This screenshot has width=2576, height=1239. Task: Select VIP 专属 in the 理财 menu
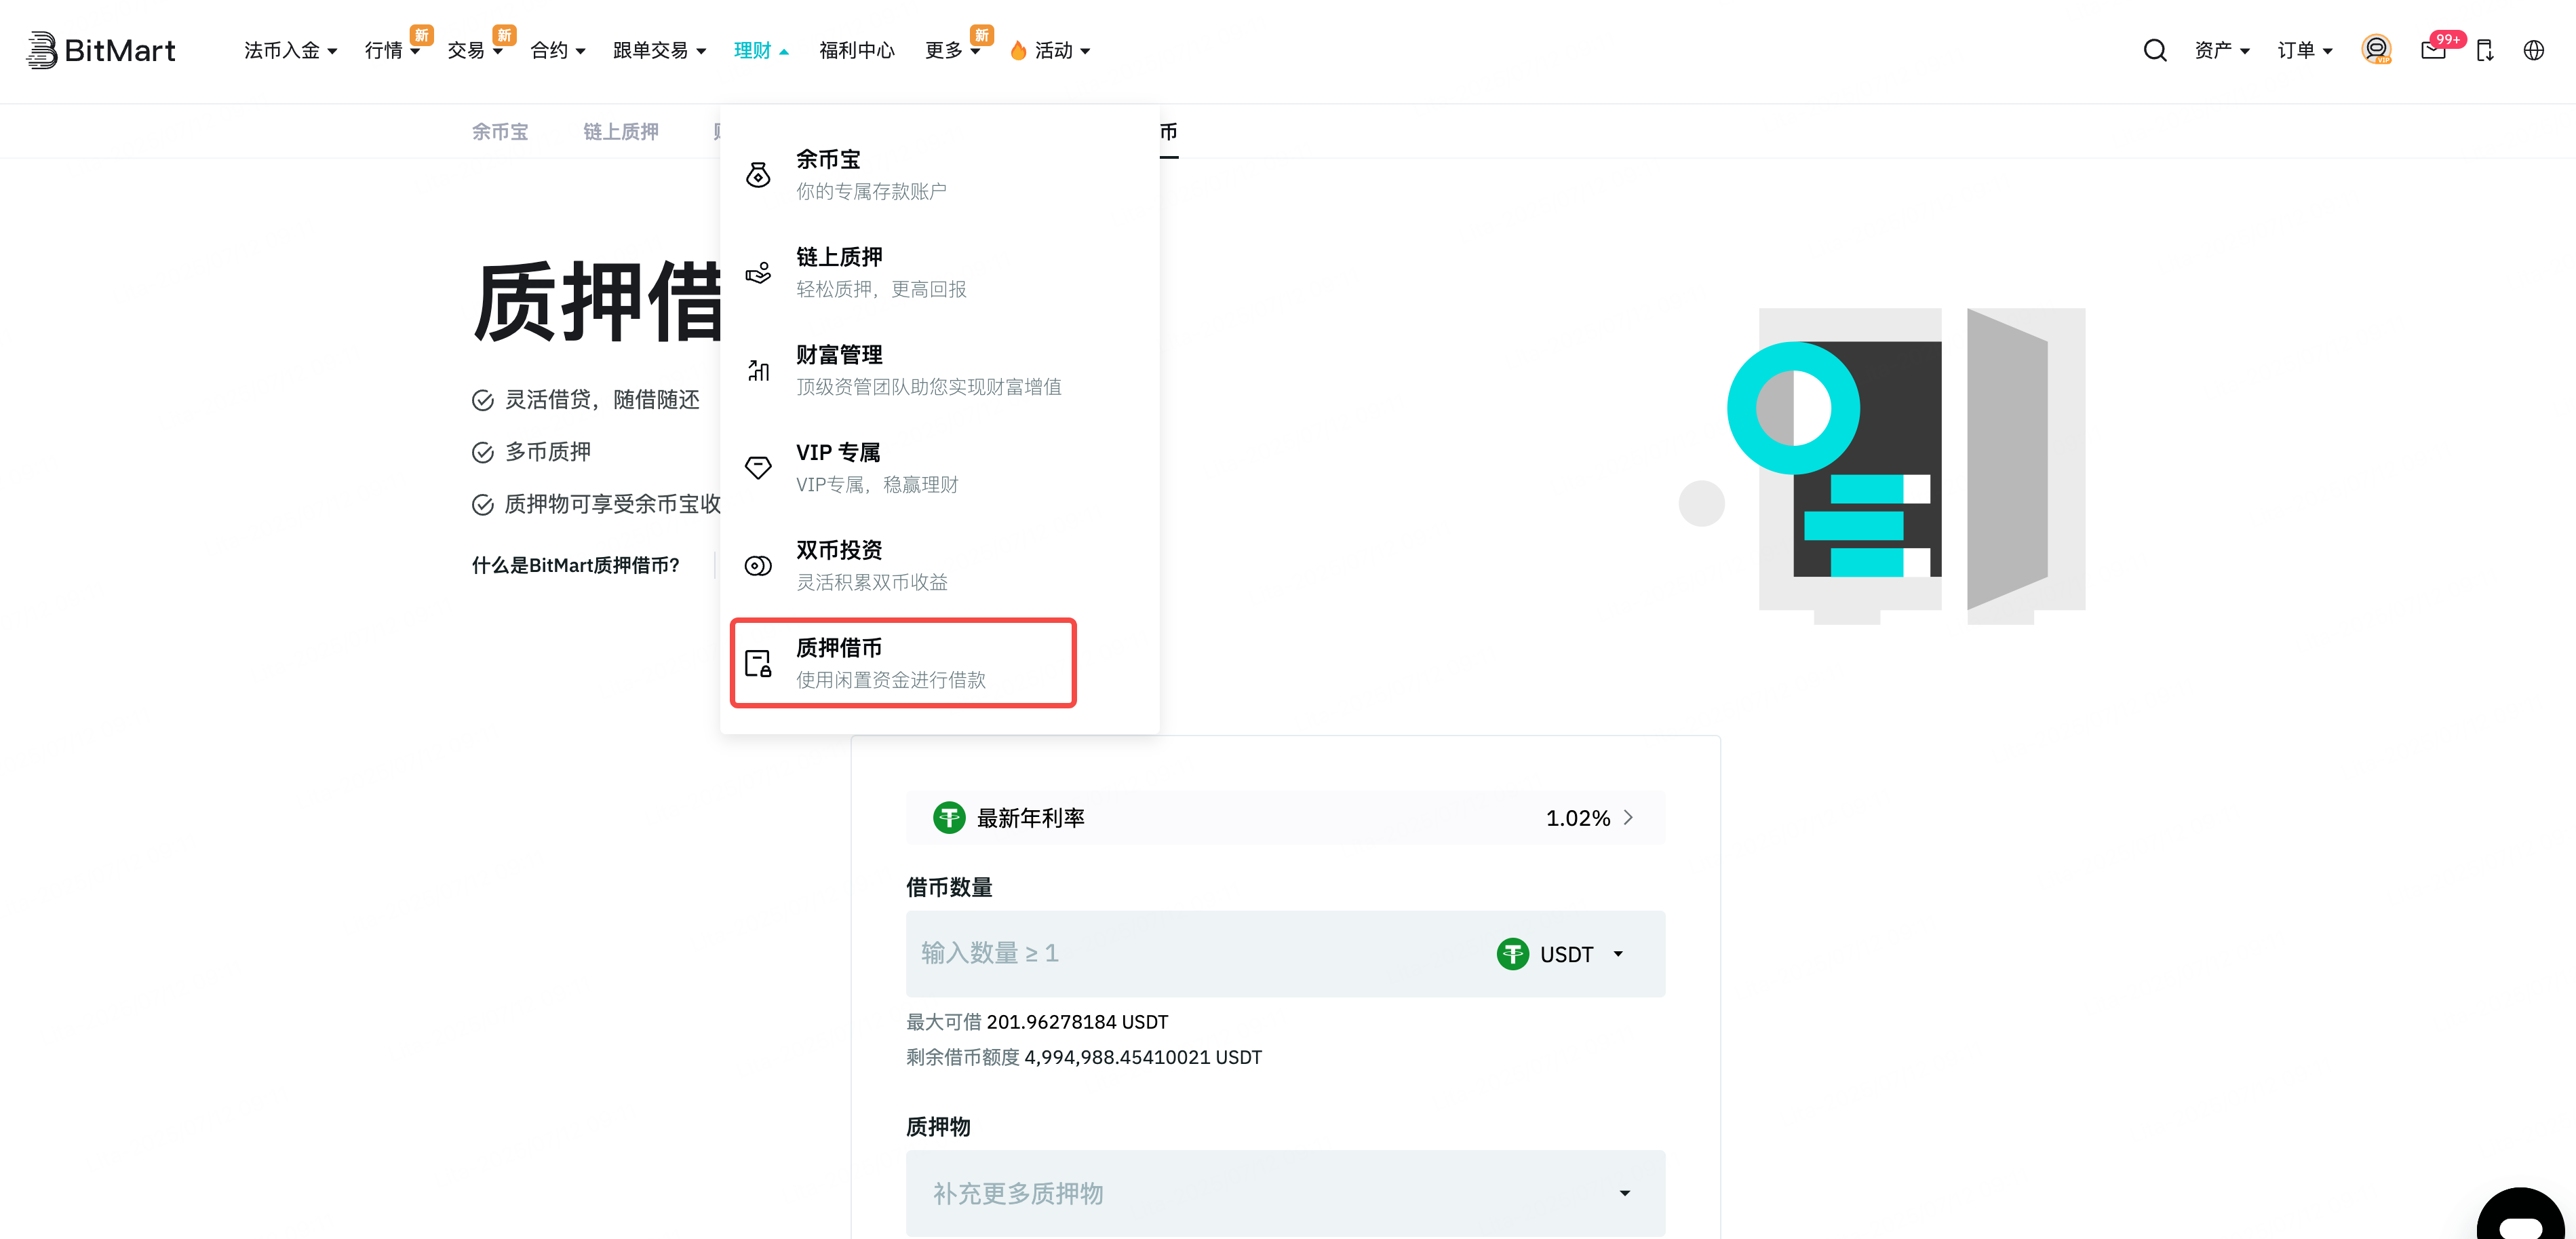coord(940,468)
